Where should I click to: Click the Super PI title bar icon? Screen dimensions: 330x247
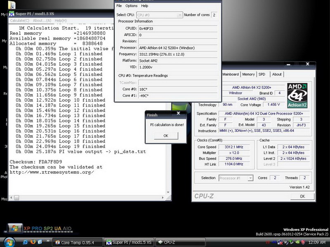(x=12, y=14)
